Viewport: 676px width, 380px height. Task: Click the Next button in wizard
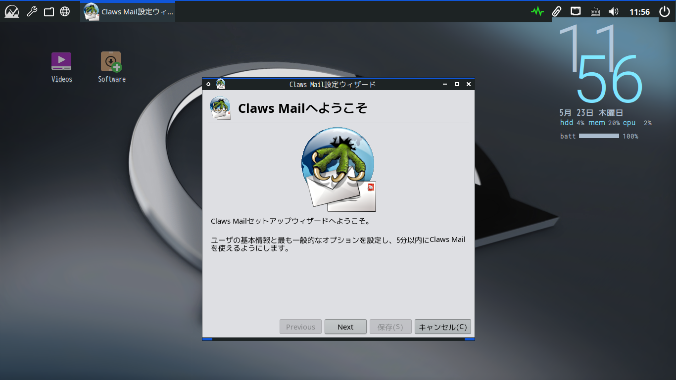[345, 327]
